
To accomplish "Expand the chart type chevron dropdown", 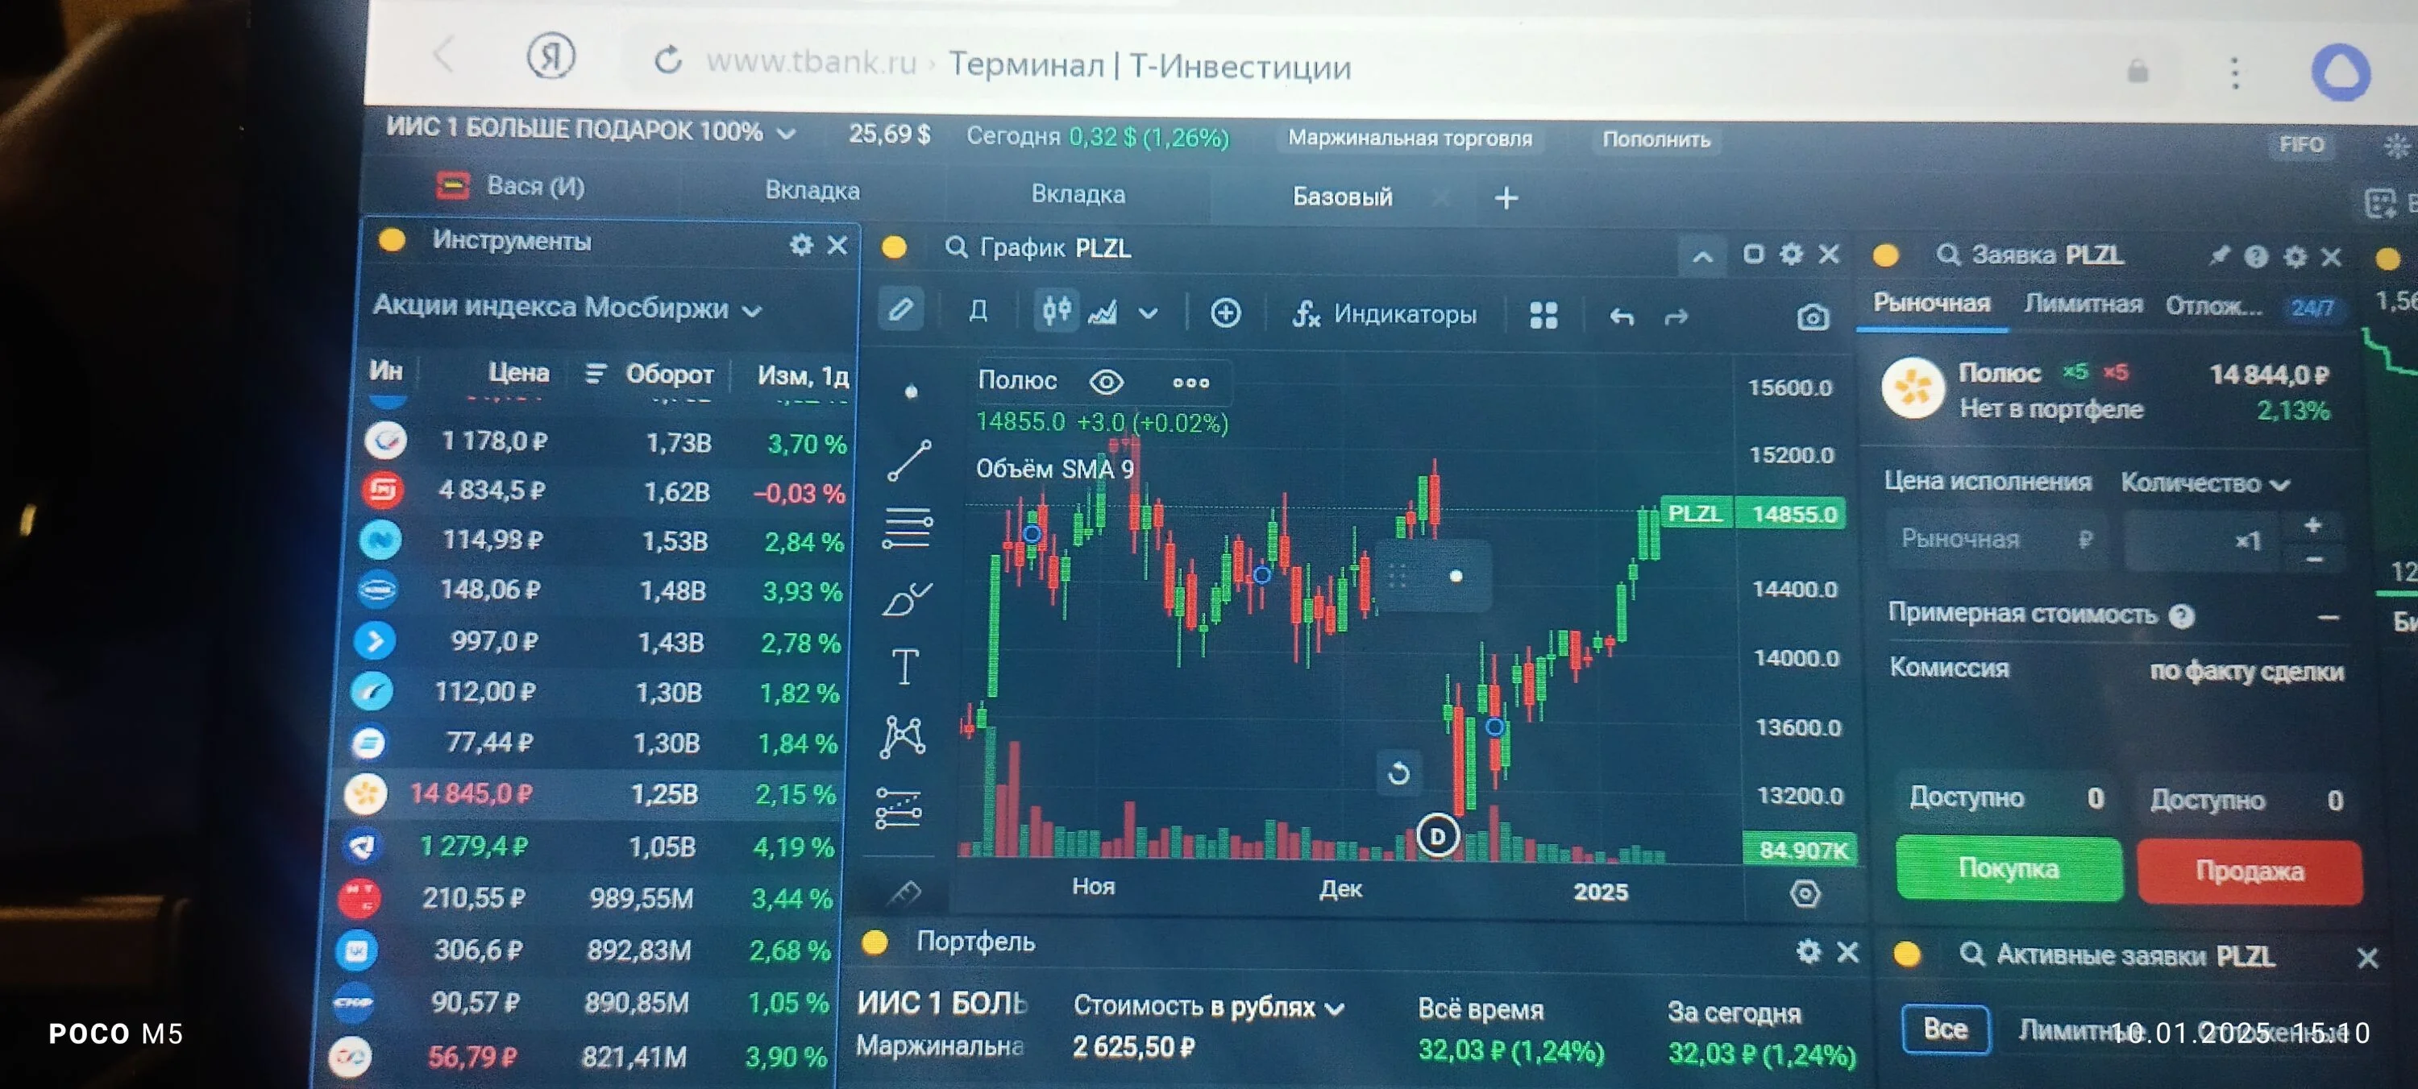I will tap(1148, 314).
